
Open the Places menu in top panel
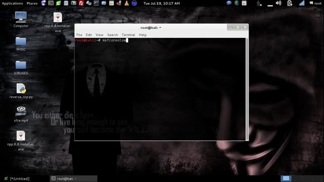pyautogui.click(x=32, y=4)
